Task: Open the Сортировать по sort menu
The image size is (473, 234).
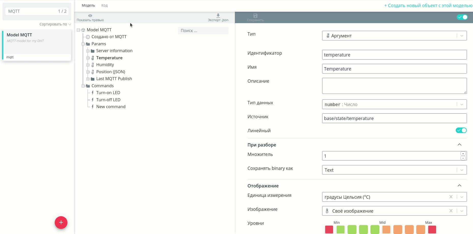Action: tap(55, 24)
